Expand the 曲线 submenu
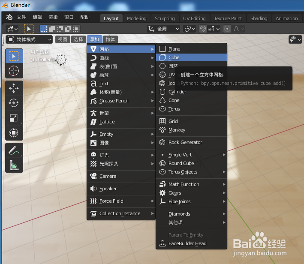 (121, 58)
